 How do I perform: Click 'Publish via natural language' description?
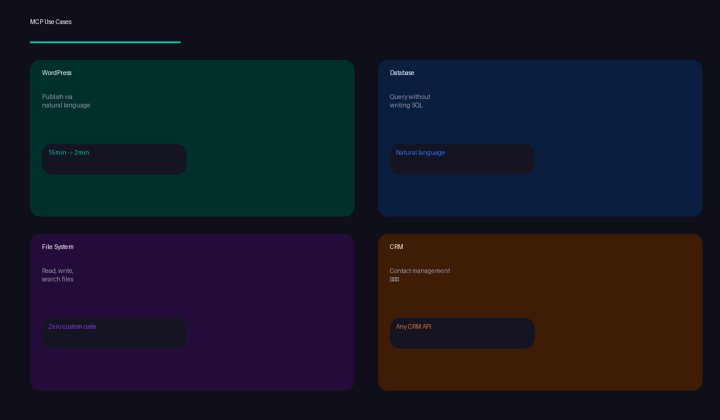tap(66, 101)
